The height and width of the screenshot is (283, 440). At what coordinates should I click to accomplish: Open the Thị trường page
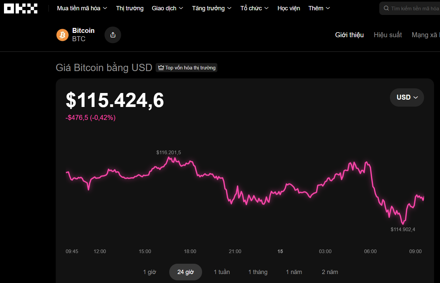coord(130,8)
